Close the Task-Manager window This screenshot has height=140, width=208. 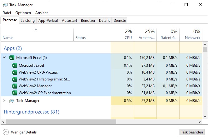[x=201, y=5]
